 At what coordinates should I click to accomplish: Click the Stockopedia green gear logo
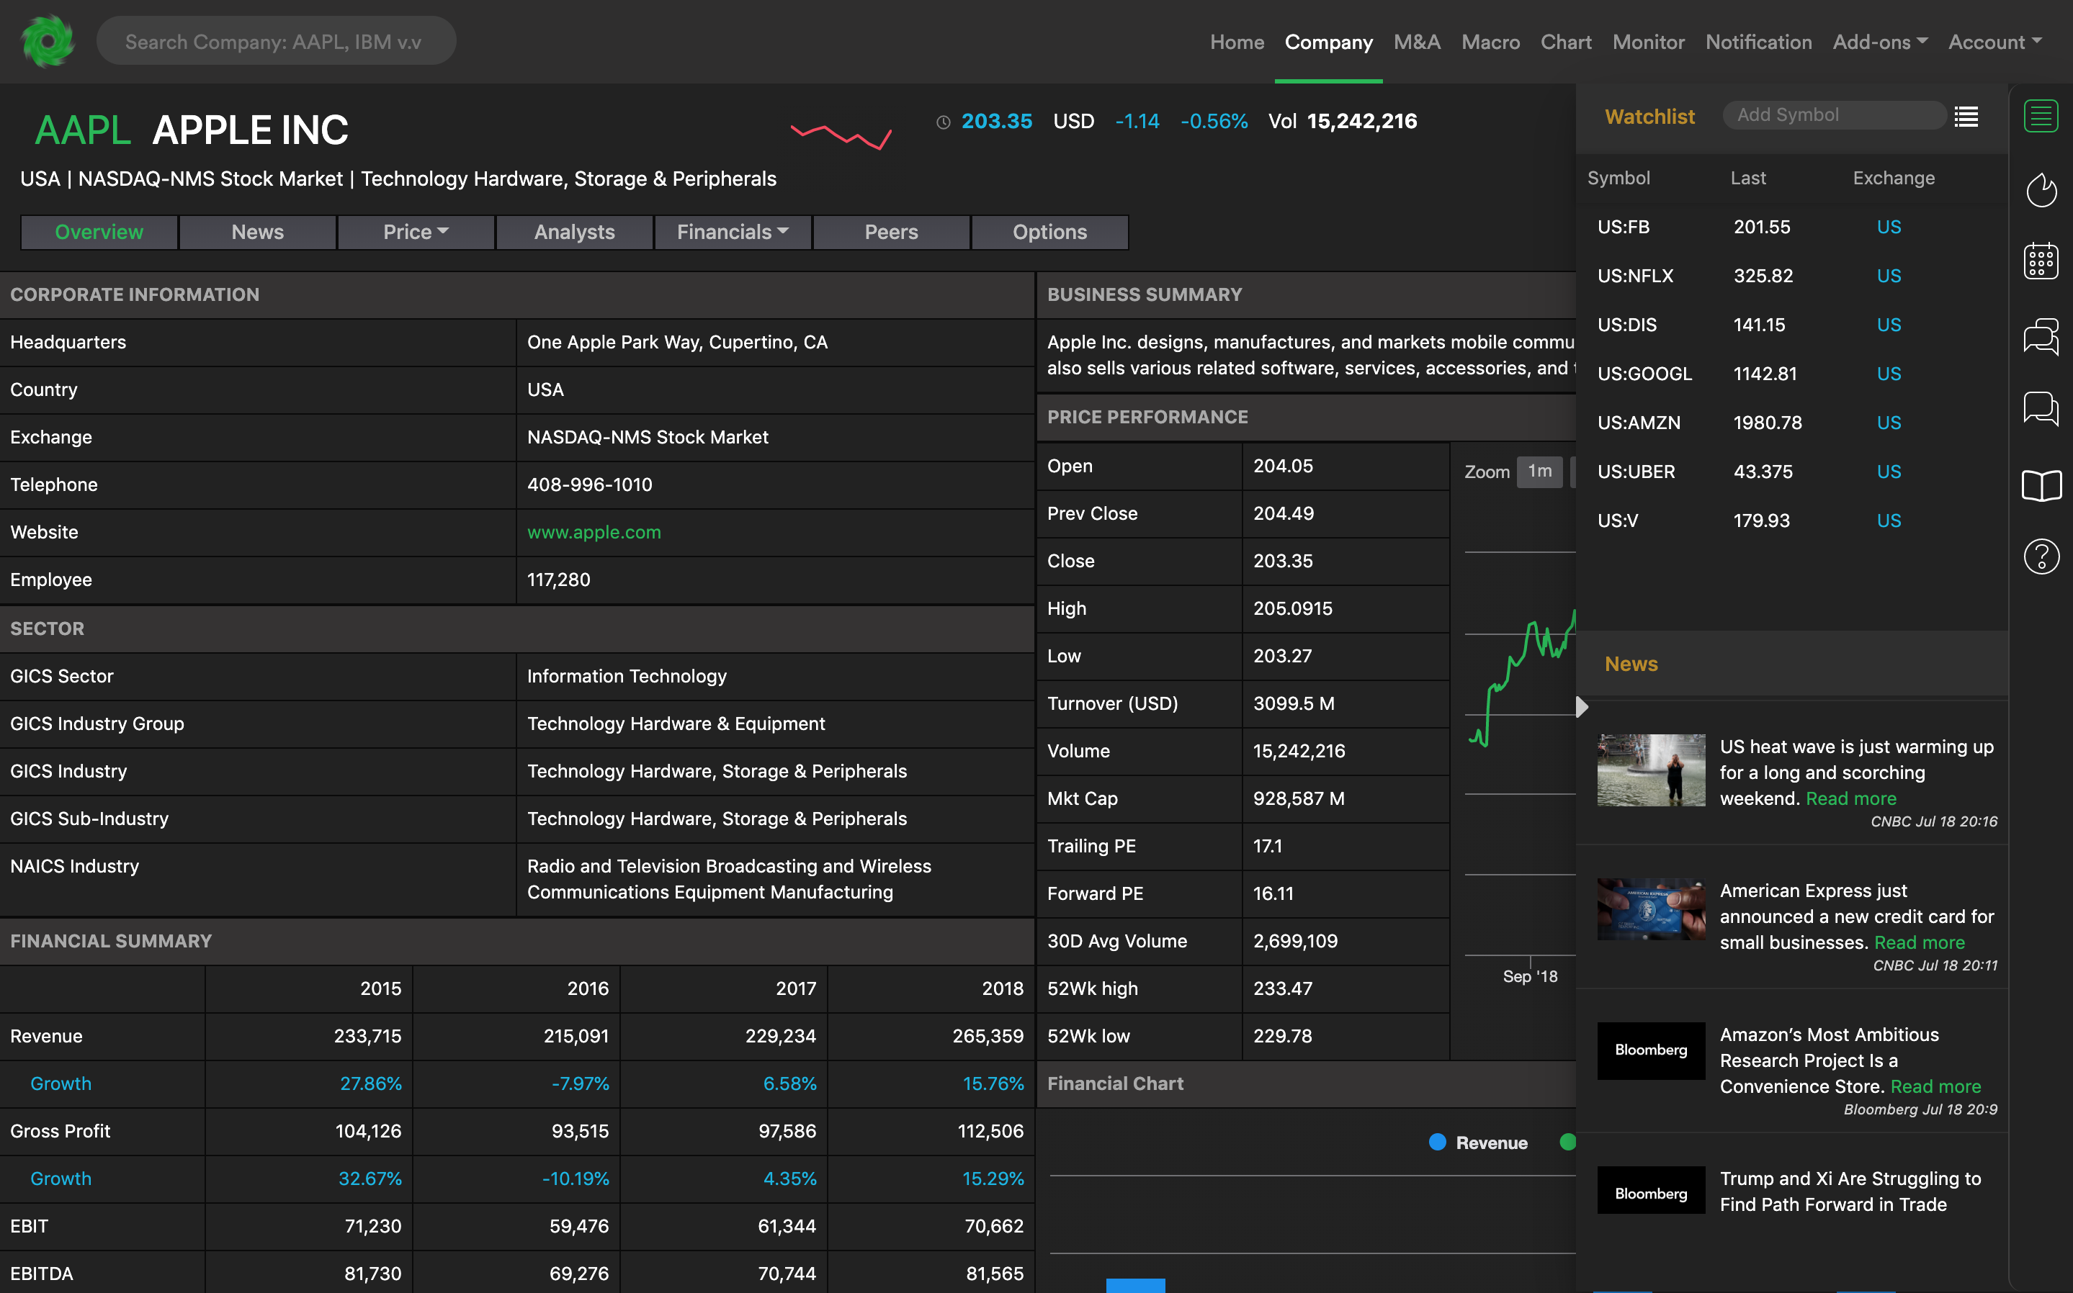click(x=46, y=40)
